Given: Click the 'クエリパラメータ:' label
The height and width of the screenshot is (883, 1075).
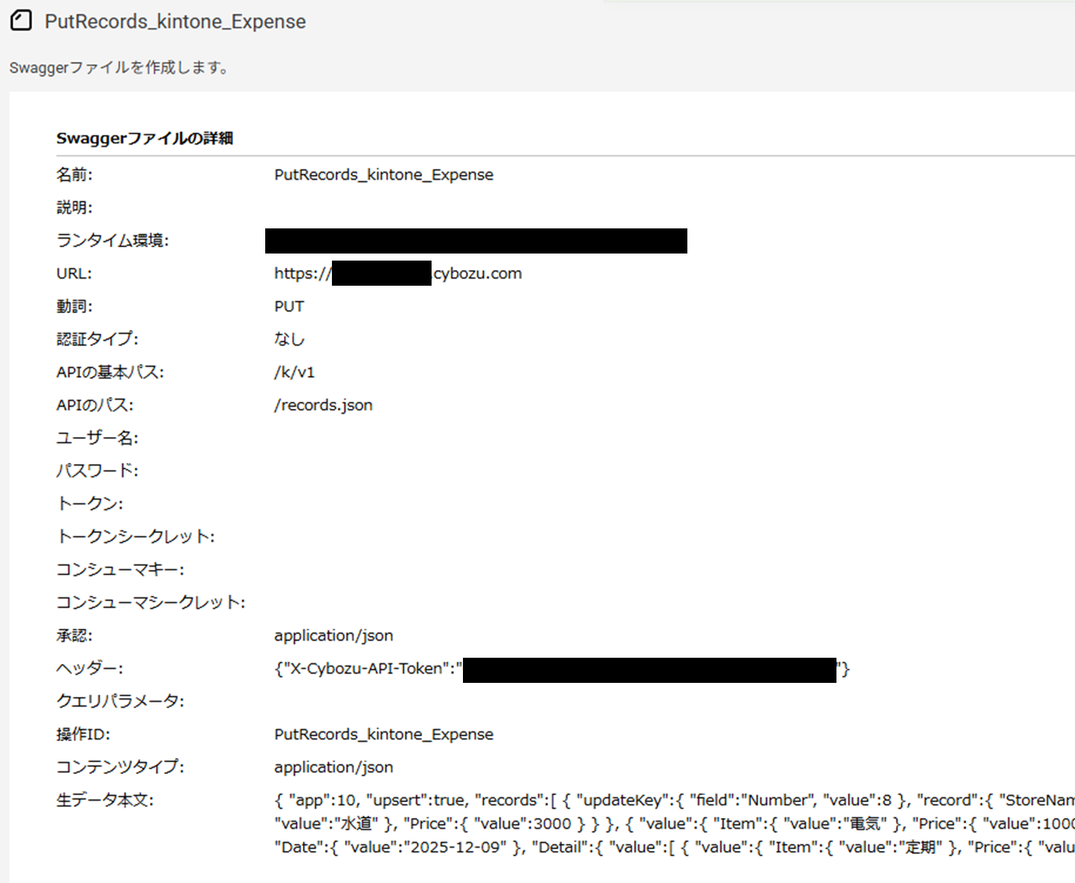Looking at the screenshot, I should click(x=120, y=702).
